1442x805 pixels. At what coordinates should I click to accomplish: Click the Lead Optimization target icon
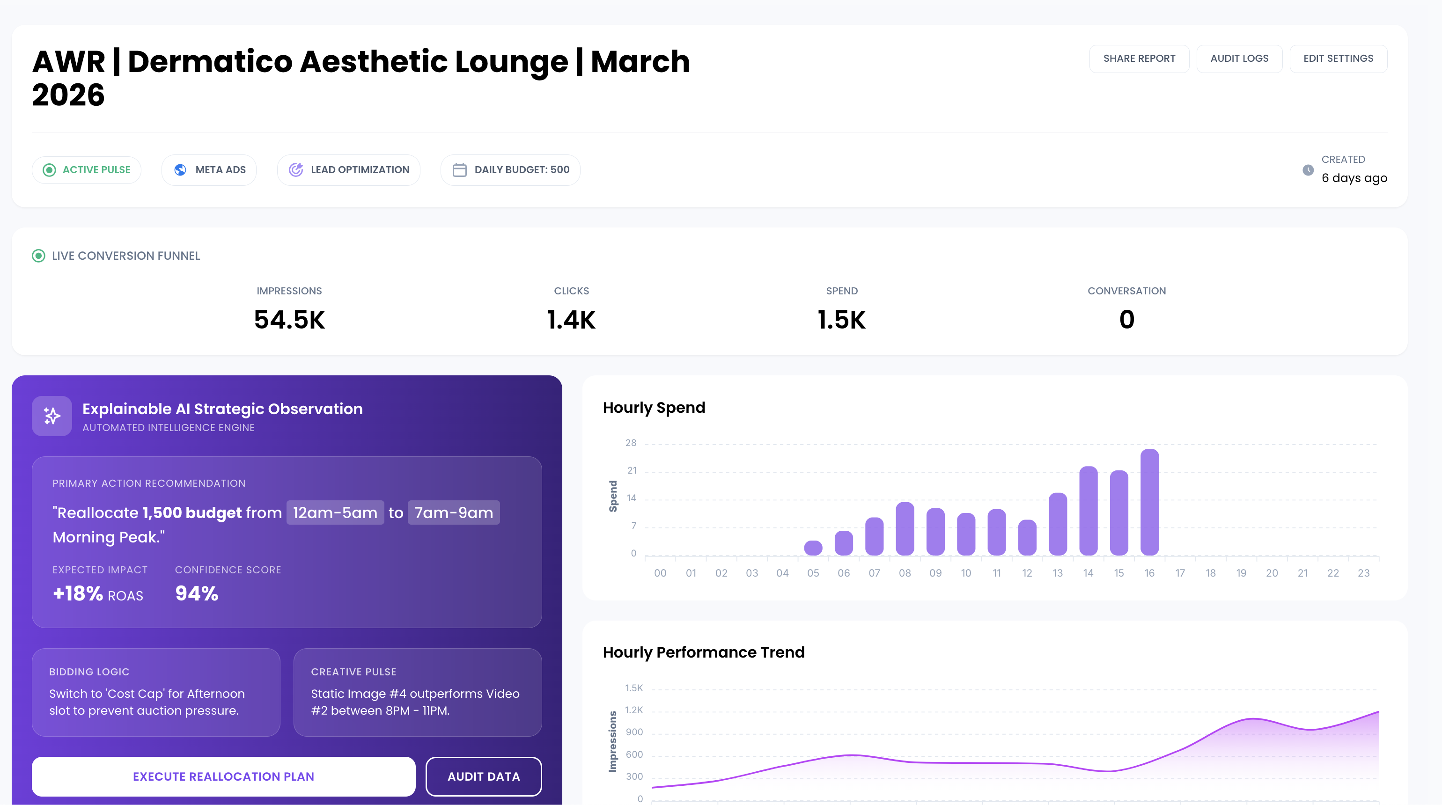point(295,170)
